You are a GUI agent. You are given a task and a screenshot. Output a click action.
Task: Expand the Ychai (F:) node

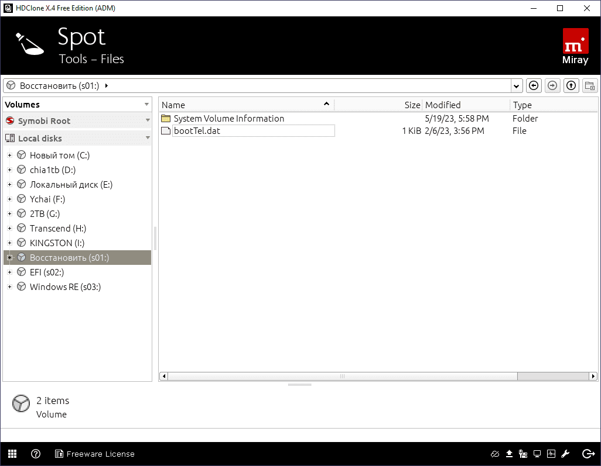[x=9, y=199]
